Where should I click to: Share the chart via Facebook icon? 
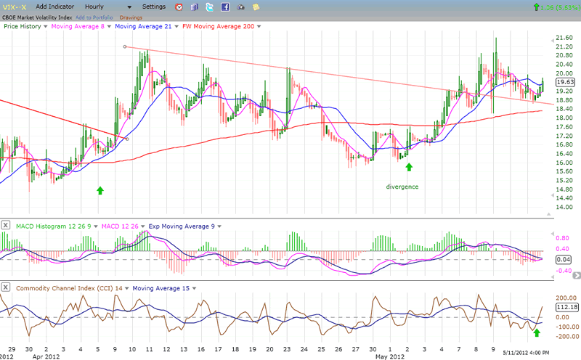[x=225, y=7]
